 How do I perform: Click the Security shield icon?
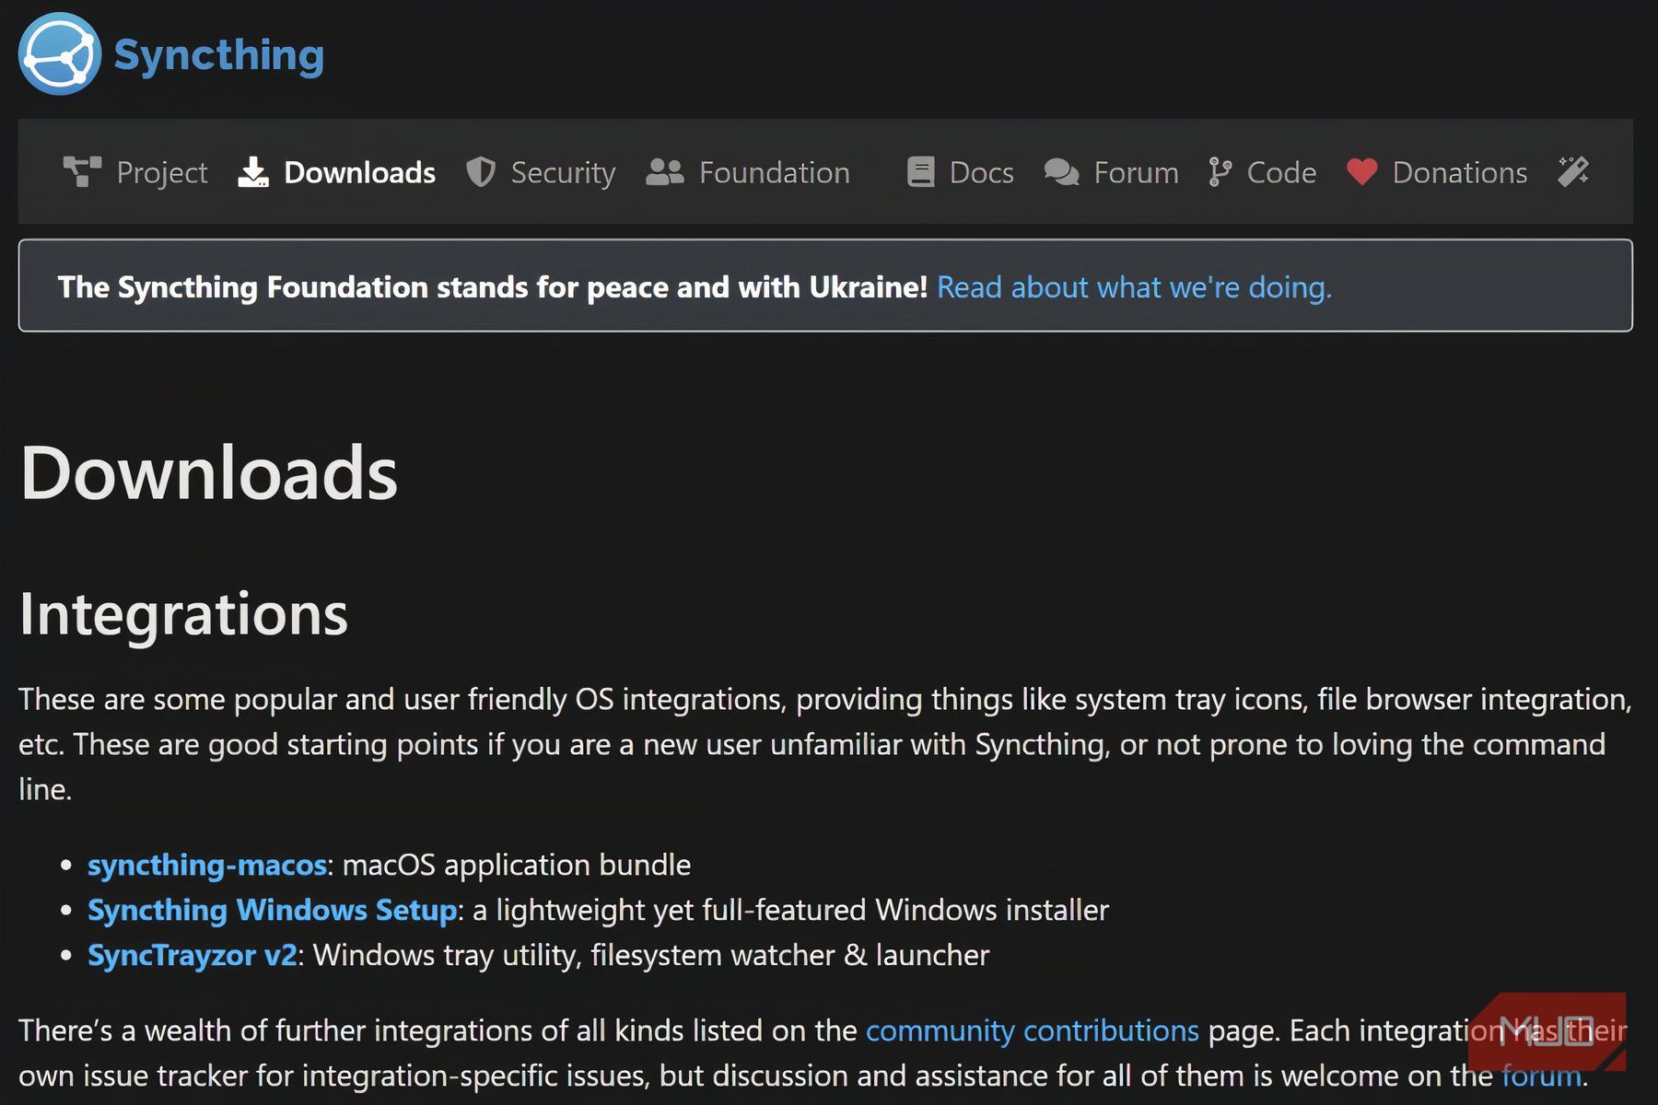pos(481,172)
